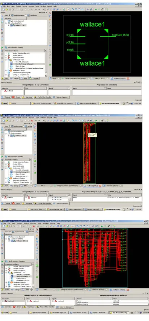This screenshot has height=321, width=149.
Task: Click tab scroll arrow beside Files tab in RTL2 window
Action: coord(31,186)
